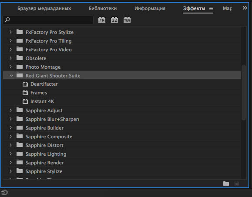Toggle the Accelerated Effects filter icon
252x197 pixels.
click(102, 20)
